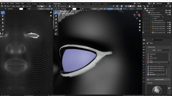The height and width of the screenshot is (96, 172).
Task: Click the brush preview thumbnail
Action: tap(157, 90)
